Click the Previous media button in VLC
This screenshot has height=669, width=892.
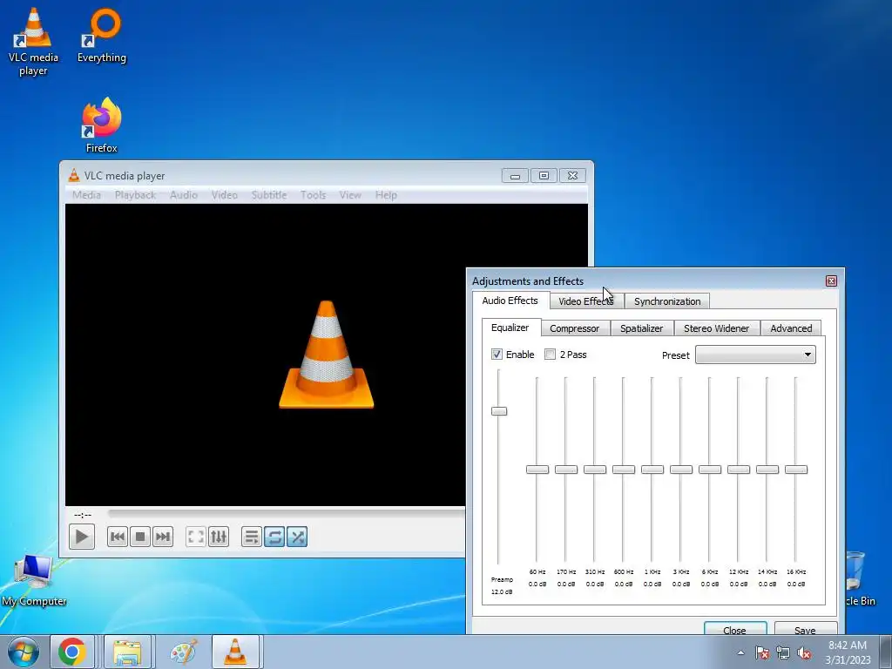click(118, 537)
